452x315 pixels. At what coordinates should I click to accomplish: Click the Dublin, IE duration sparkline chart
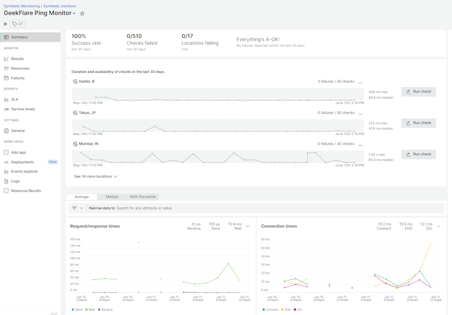click(218, 94)
